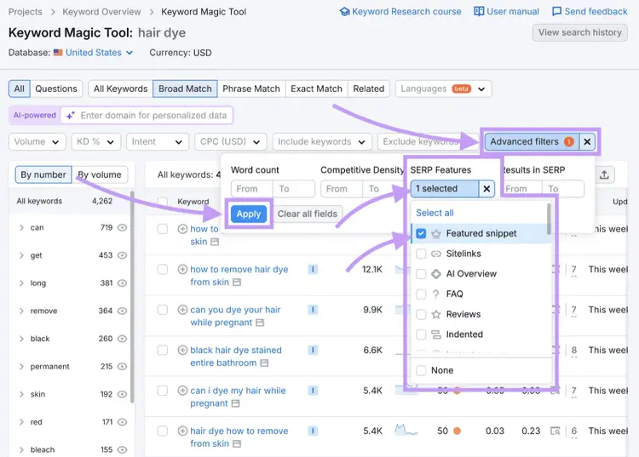This screenshot has height=457, width=639.
Task: Open the SERP Features 1 selected dropdown
Action: point(444,189)
